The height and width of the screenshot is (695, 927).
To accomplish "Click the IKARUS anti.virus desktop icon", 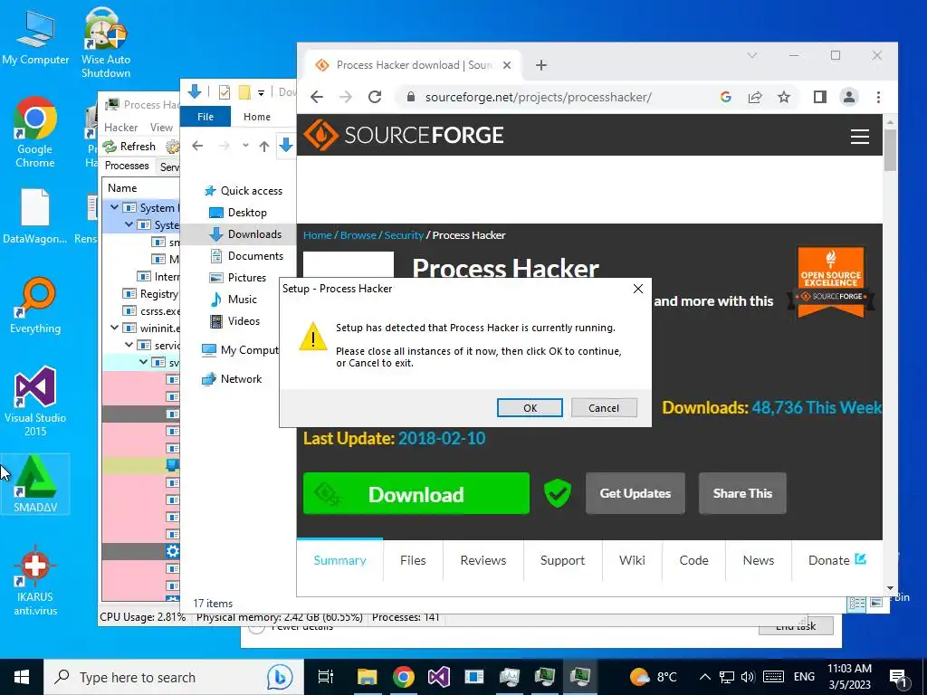I will (35, 580).
